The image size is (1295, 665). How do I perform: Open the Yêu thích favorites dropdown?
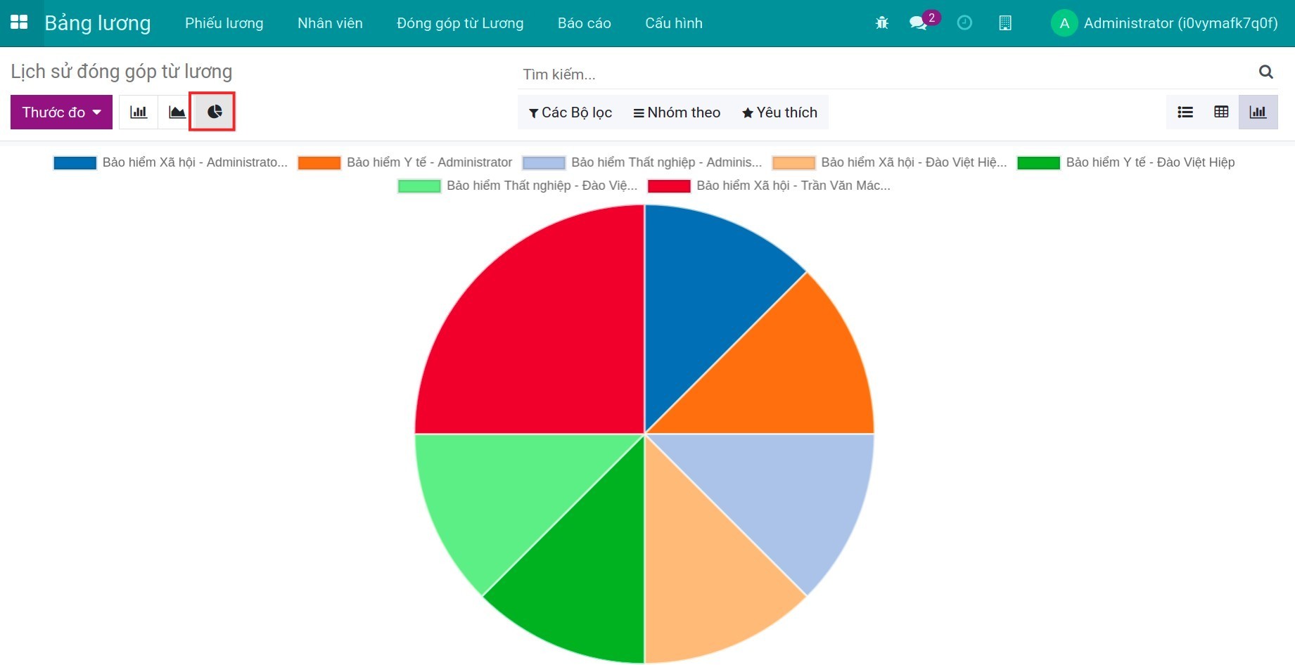(x=779, y=112)
